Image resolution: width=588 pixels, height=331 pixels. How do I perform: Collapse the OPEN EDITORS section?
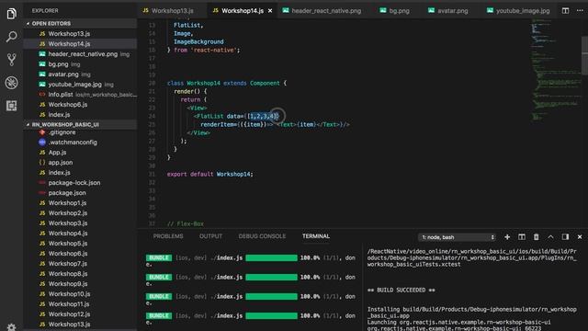[80, 23]
